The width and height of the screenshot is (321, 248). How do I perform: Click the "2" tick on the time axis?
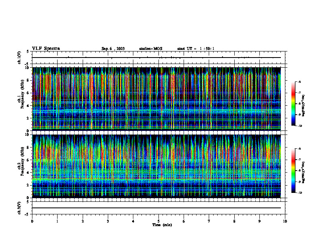83,221
